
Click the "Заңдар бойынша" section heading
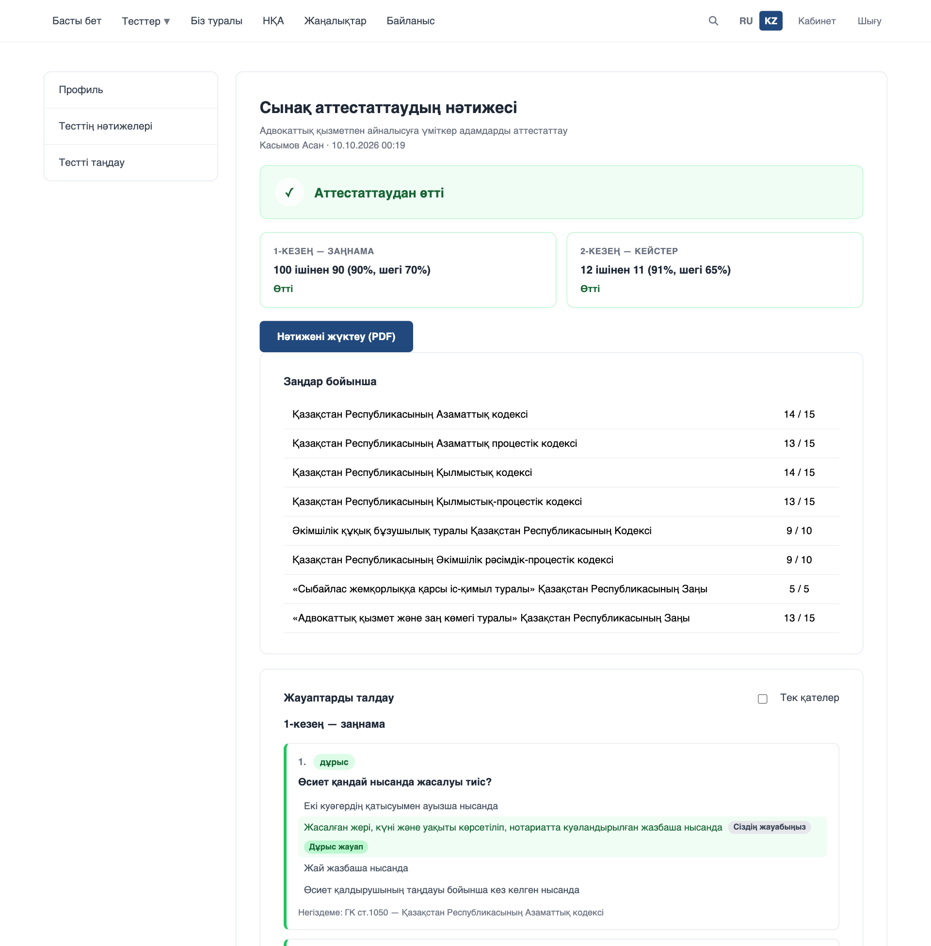330,381
